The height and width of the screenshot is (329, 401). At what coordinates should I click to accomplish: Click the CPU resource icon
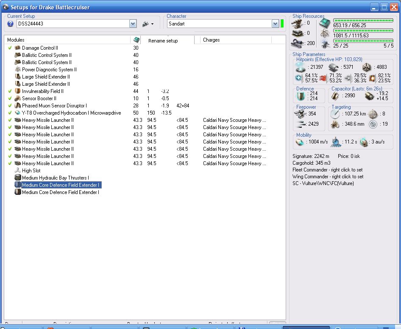tap(325, 23)
